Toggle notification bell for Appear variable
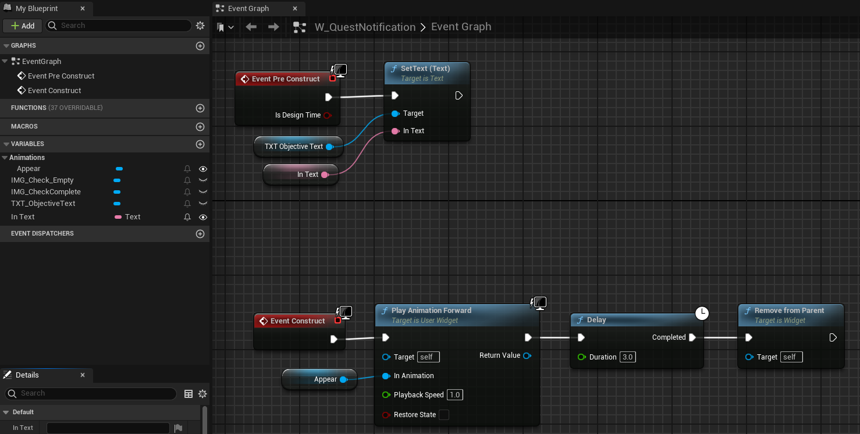This screenshot has width=860, height=434. click(187, 169)
